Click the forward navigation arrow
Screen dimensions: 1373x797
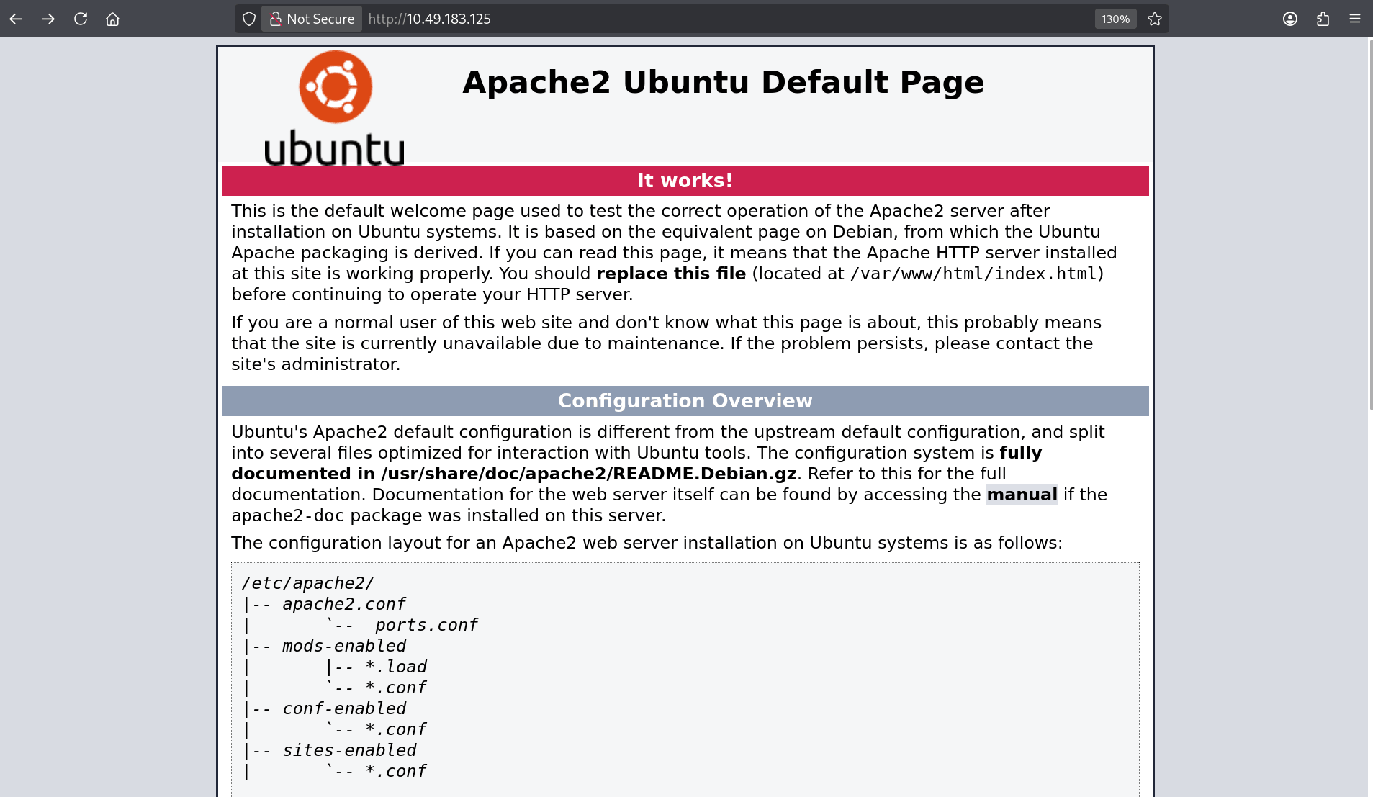point(48,19)
